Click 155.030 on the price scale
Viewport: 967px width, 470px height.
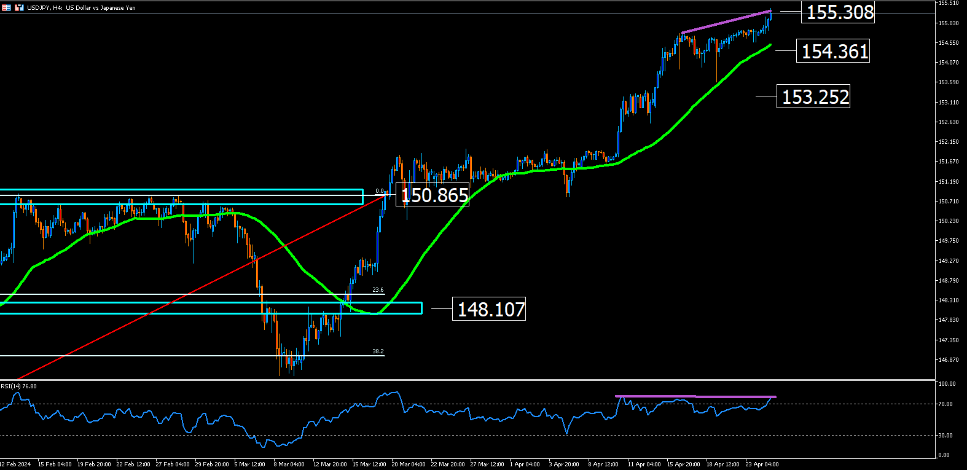pos(949,23)
